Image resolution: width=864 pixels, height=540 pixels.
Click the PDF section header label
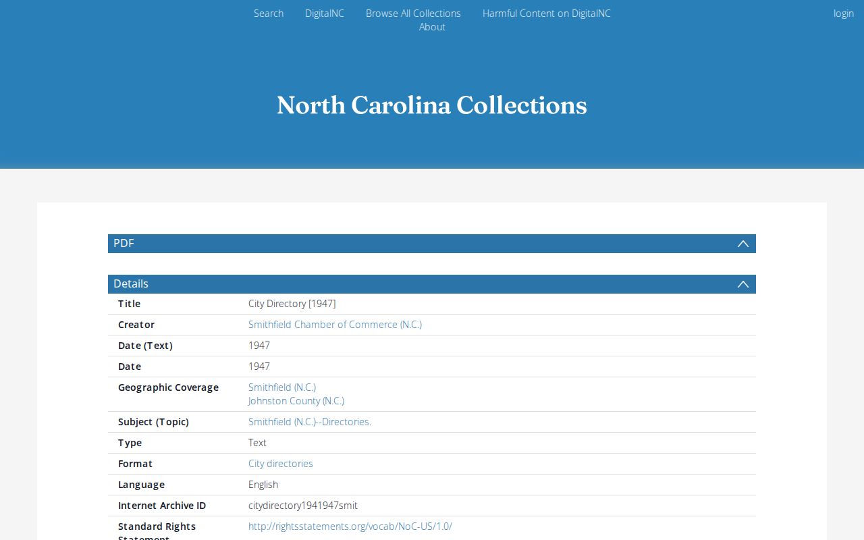124,244
